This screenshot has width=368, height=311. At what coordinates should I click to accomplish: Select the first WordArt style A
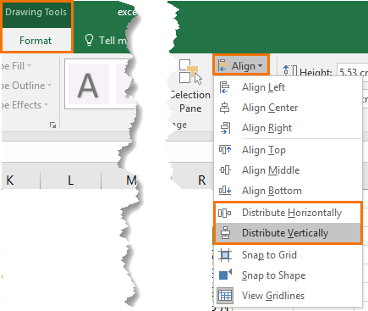point(89,84)
